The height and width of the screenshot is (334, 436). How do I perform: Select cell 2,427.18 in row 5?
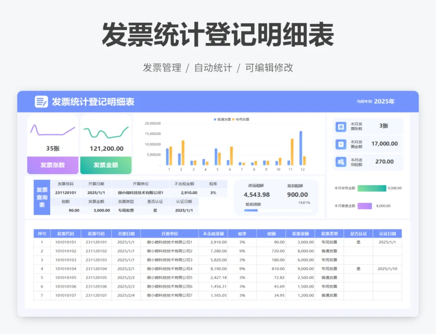pos(213,278)
